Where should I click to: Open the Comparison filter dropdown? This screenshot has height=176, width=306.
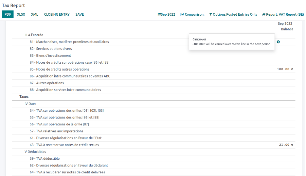tap(192, 14)
